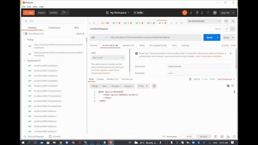Click the right arrow to scroll request tabs
Viewport: 258px width, 145px height.
tap(171, 23)
